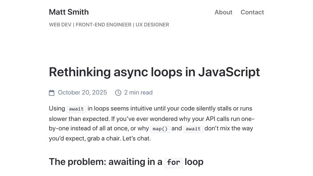Image resolution: width=313 pixels, height=176 pixels.
Task: Go to the About page
Action: point(223,12)
